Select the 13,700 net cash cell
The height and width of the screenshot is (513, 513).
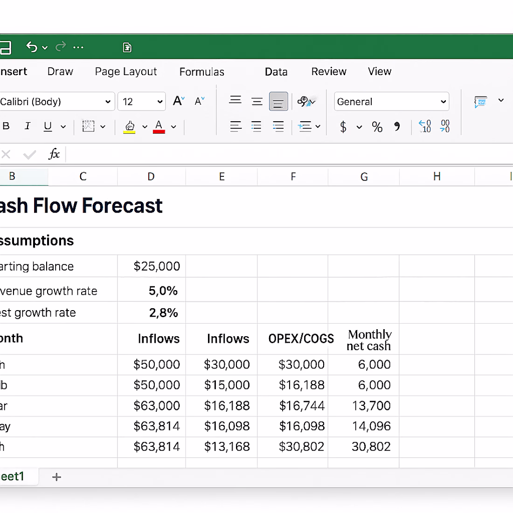point(364,406)
